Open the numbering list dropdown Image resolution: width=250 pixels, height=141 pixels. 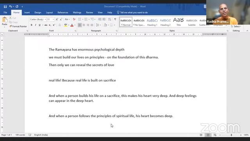[89, 19]
